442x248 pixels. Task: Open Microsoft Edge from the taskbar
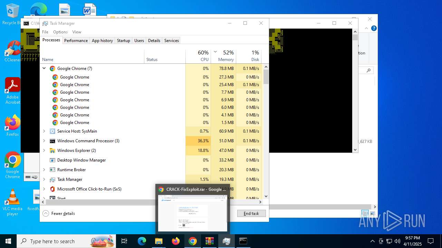142,241
